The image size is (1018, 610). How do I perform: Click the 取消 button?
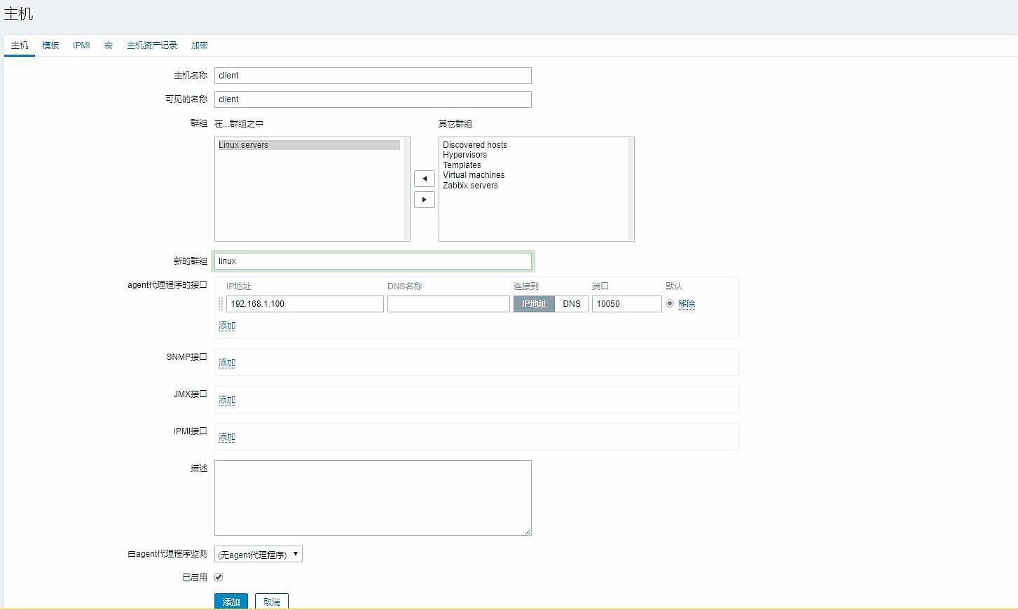[271, 602]
